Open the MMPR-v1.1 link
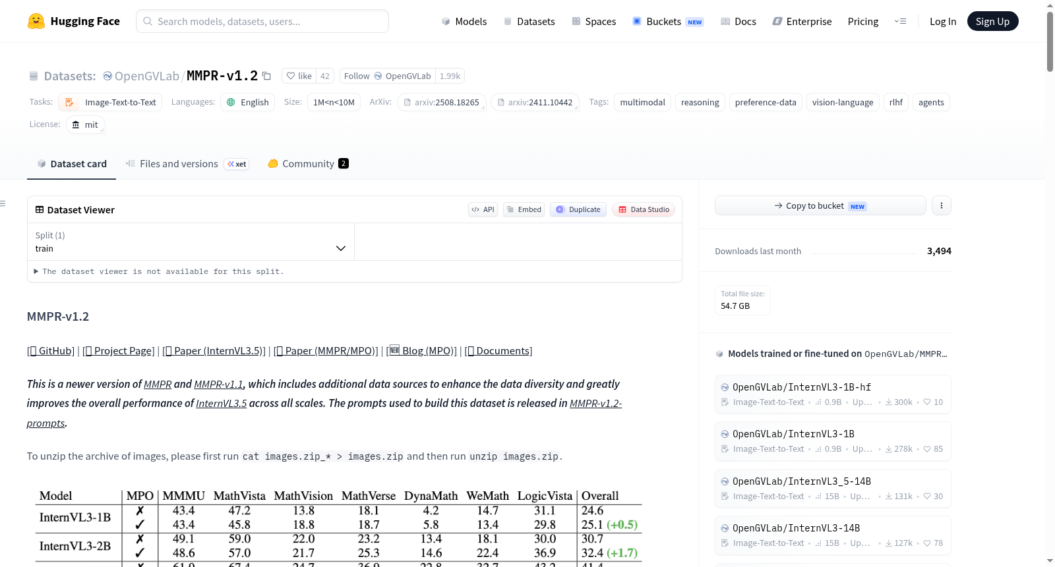The image size is (1055, 567). [218, 384]
